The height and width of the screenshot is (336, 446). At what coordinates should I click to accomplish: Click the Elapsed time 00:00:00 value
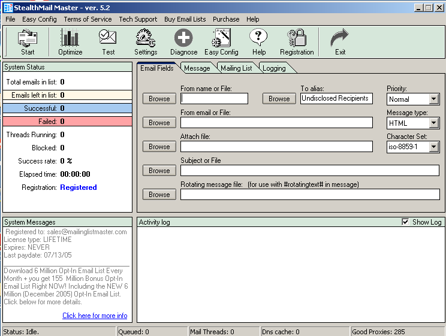click(75, 174)
